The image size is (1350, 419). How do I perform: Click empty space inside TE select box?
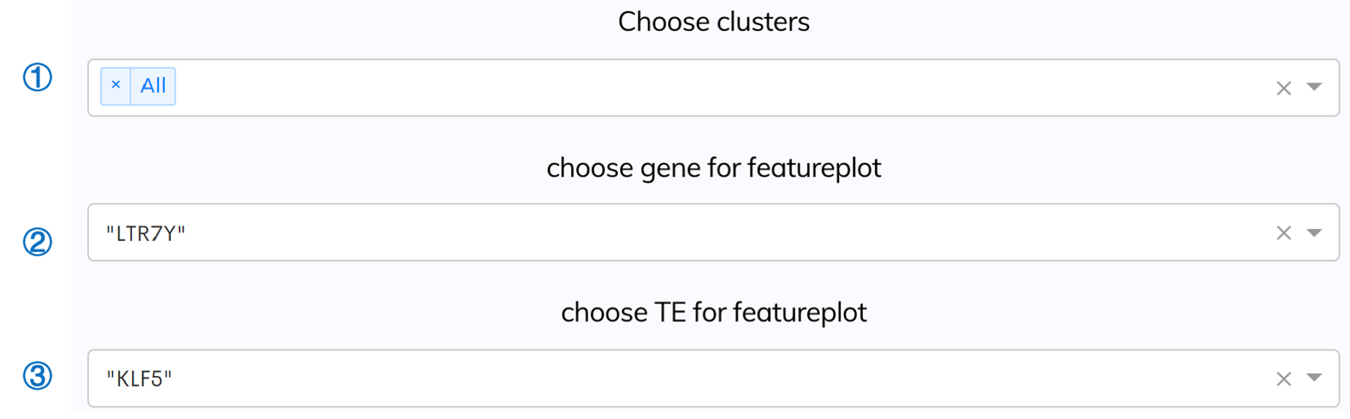coord(718,378)
